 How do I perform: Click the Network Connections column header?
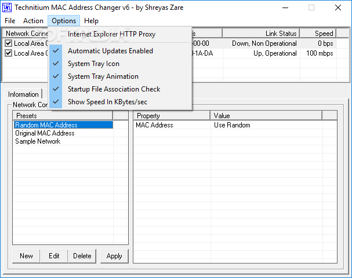(x=26, y=34)
